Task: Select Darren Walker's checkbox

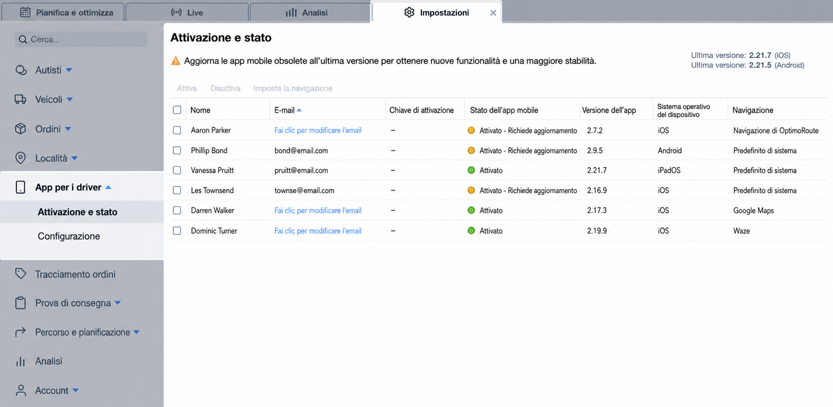Action: coord(177,210)
